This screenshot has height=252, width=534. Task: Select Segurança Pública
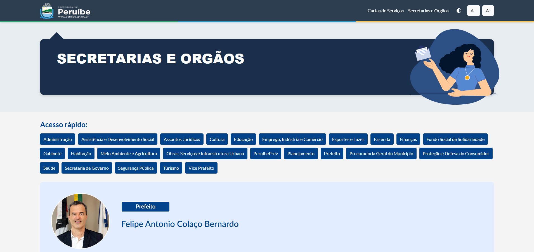tap(136, 168)
